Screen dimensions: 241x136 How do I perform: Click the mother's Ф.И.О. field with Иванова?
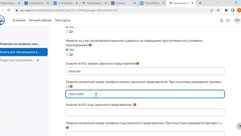tap(145, 71)
